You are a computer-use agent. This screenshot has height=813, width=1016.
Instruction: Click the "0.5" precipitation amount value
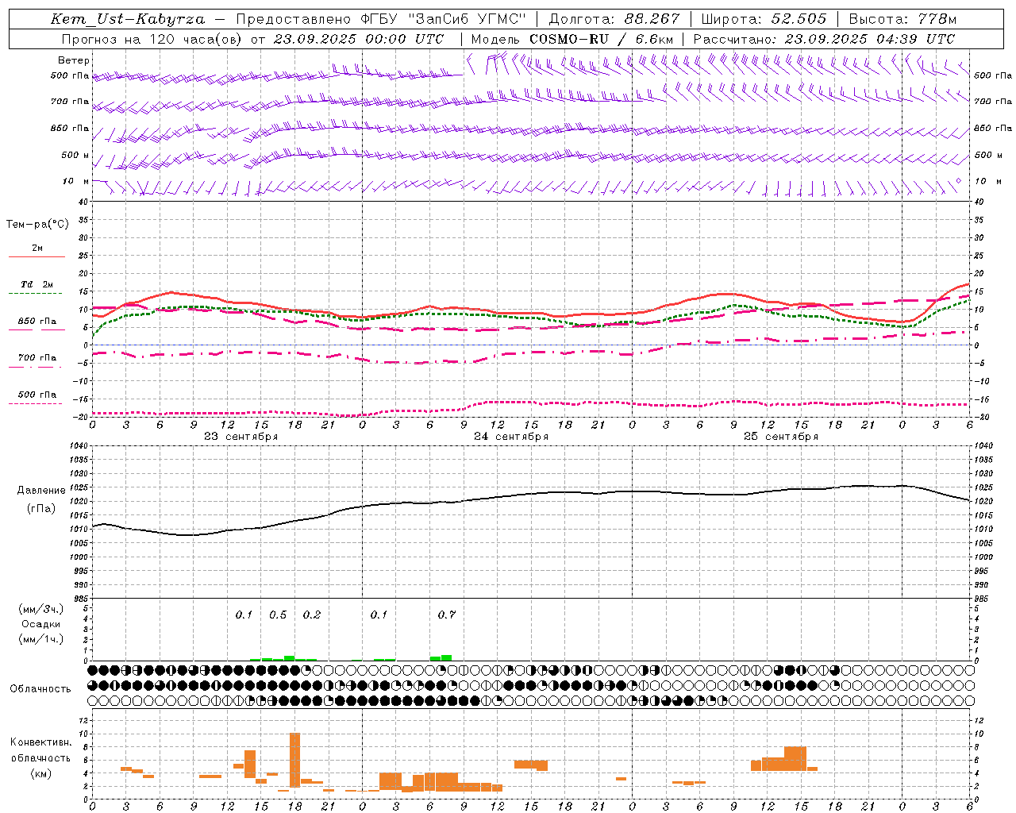pos(278,615)
